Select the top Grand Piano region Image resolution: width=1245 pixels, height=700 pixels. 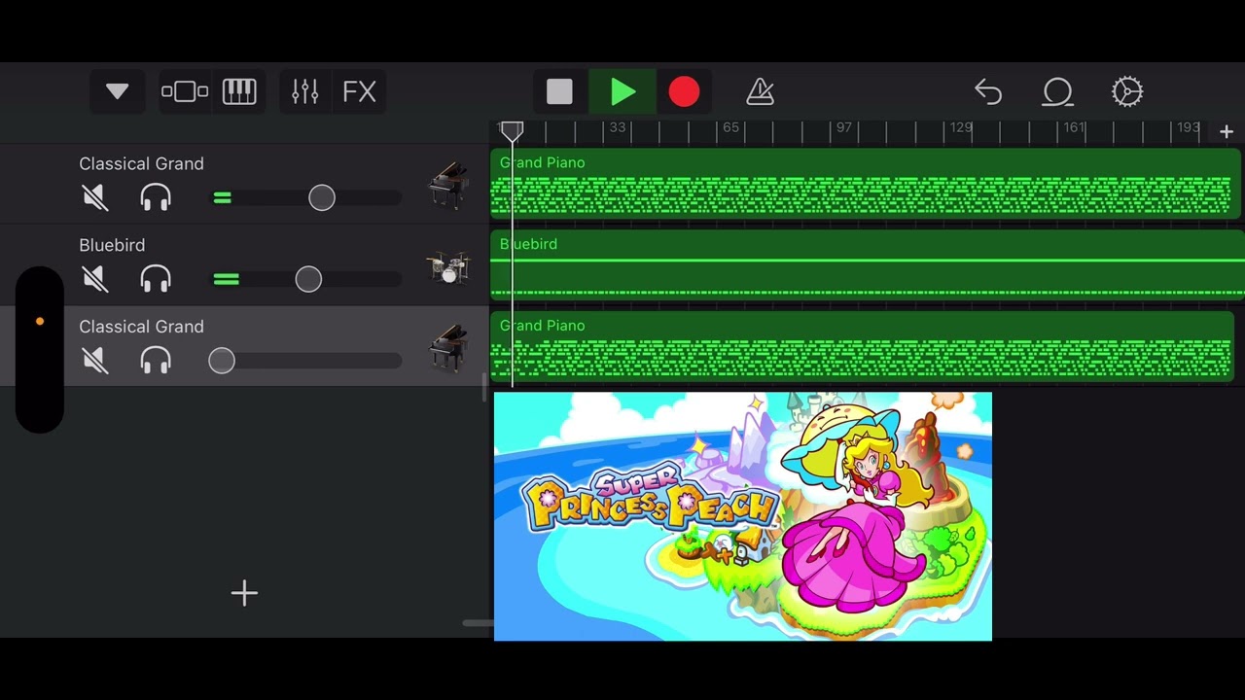865,183
